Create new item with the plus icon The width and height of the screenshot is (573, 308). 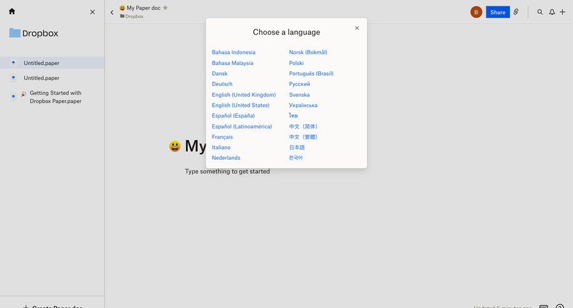click(562, 12)
